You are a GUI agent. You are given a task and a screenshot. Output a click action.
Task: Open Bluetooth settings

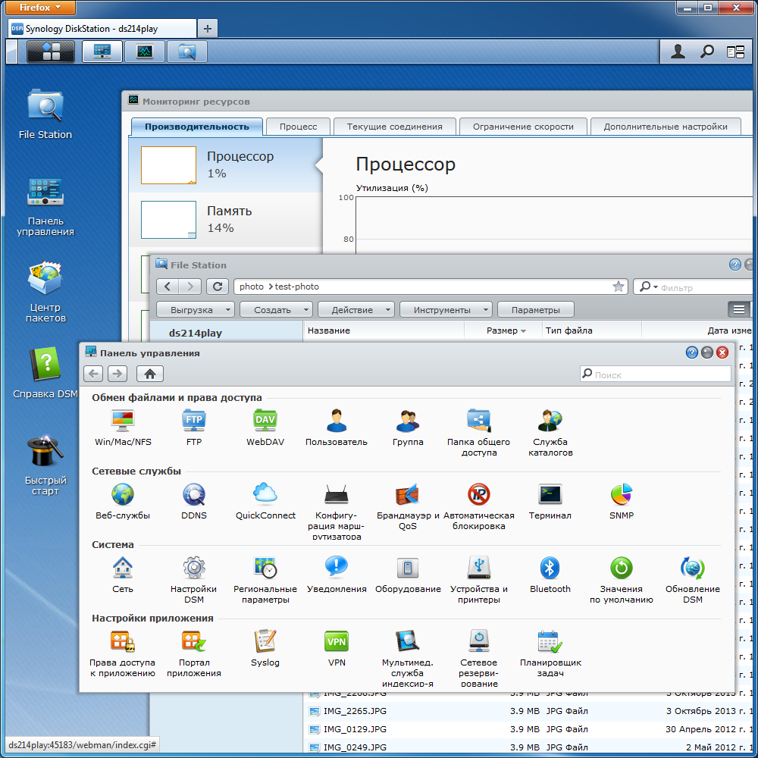(x=550, y=575)
